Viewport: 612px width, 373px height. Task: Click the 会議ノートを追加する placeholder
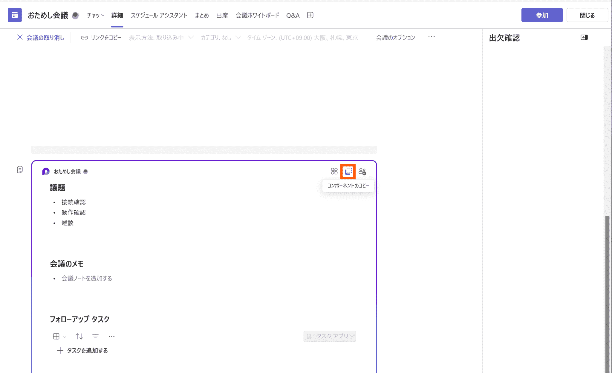(87, 278)
